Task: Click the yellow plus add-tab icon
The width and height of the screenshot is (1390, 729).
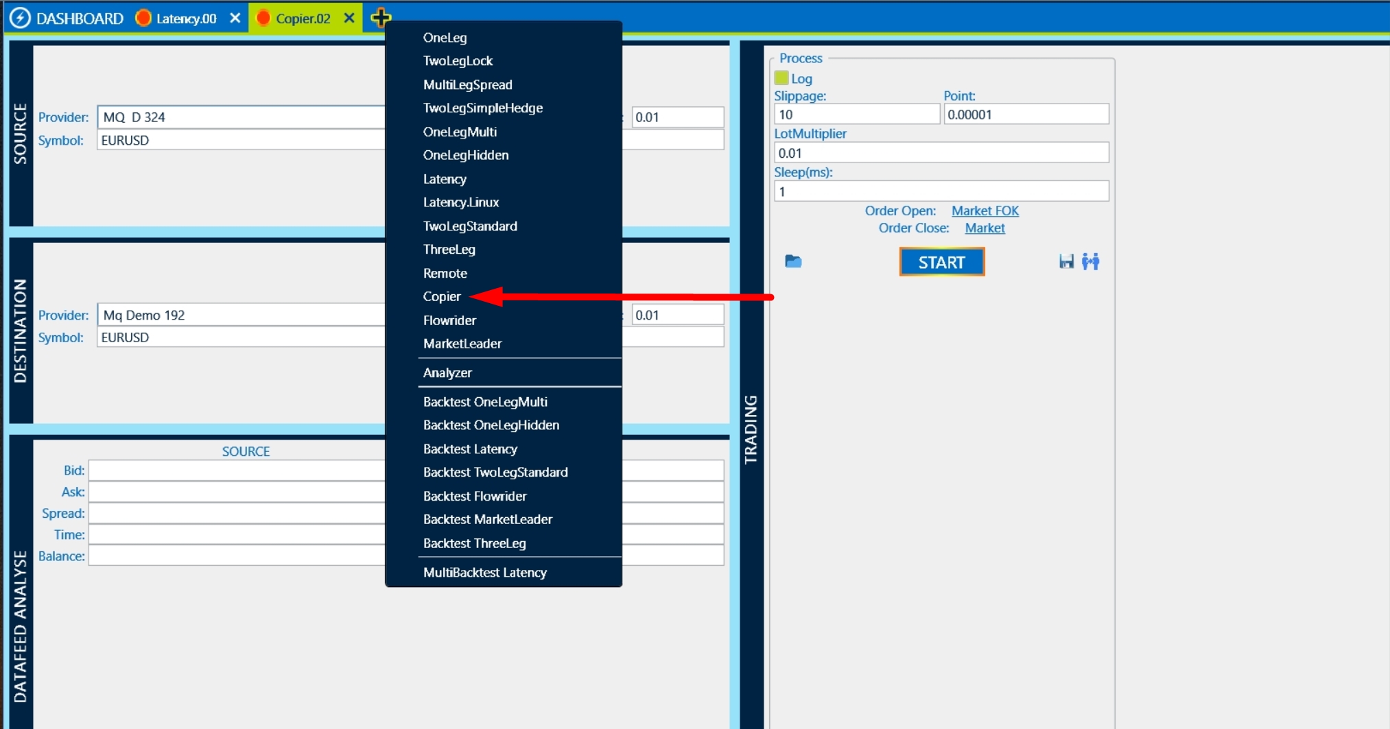Action: tap(381, 18)
